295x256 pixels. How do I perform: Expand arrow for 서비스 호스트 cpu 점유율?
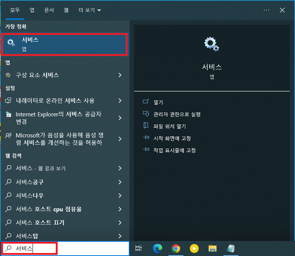click(x=120, y=209)
